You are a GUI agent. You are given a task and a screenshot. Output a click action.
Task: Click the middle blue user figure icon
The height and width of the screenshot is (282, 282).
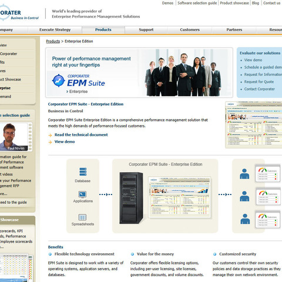[244, 196]
